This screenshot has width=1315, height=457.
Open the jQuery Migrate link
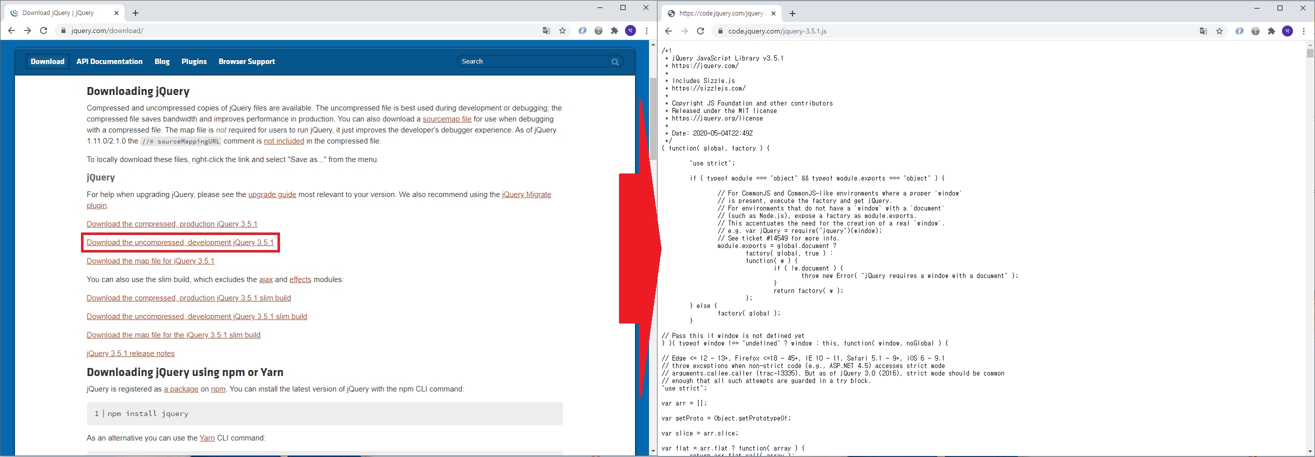tap(526, 194)
